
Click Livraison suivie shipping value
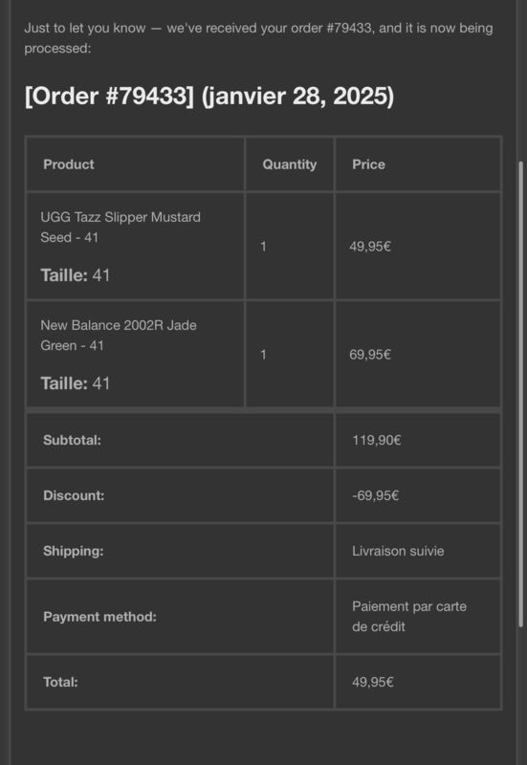pyautogui.click(x=398, y=552)
